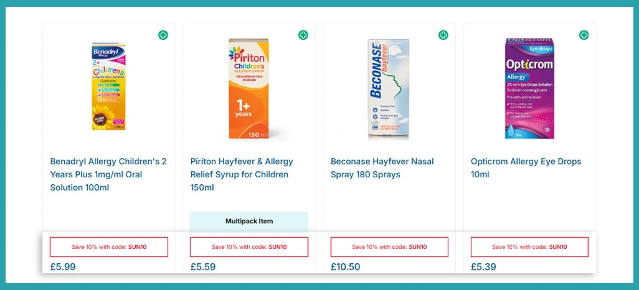The image size is (639, 290).
Task: Click green plus icon on Benadryl card
Action: pos(163,35)
